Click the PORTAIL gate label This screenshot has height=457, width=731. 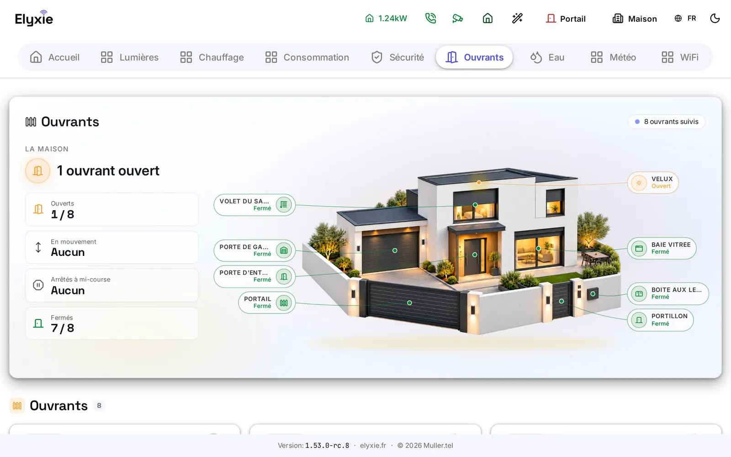267,303
